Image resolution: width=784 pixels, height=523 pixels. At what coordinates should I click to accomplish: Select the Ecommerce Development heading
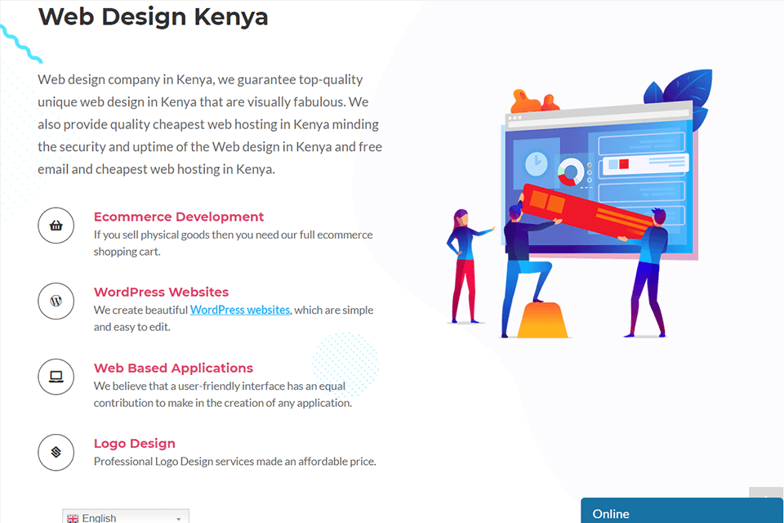click(x=179, y=217)
